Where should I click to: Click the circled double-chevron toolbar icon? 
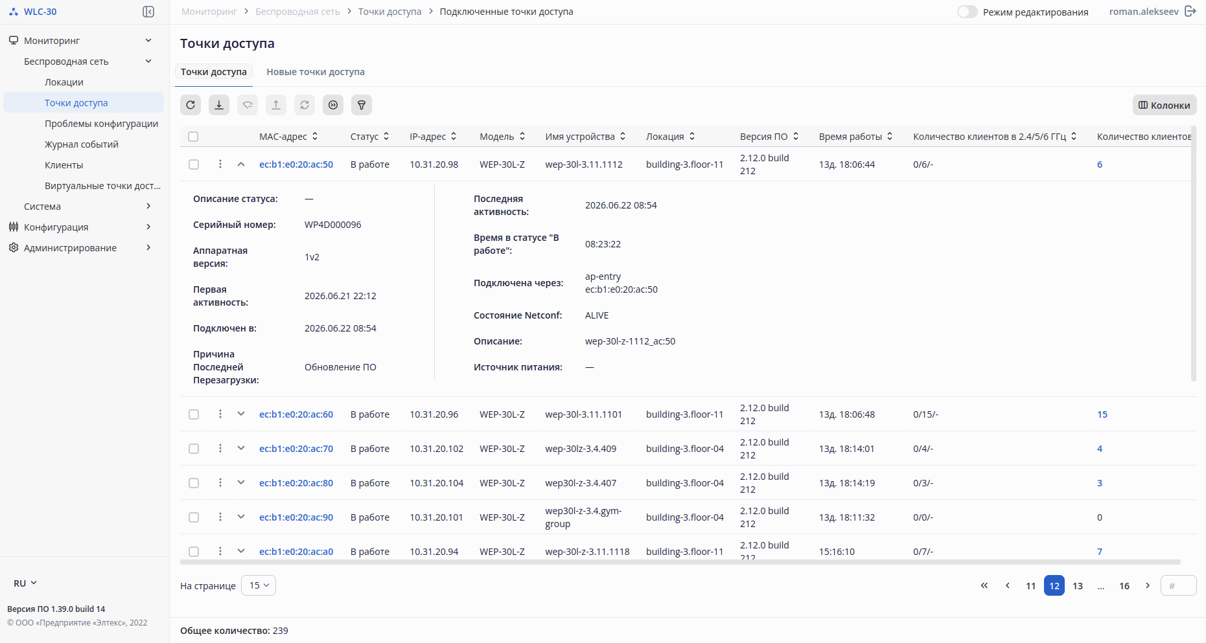click(x=333, y=105)
